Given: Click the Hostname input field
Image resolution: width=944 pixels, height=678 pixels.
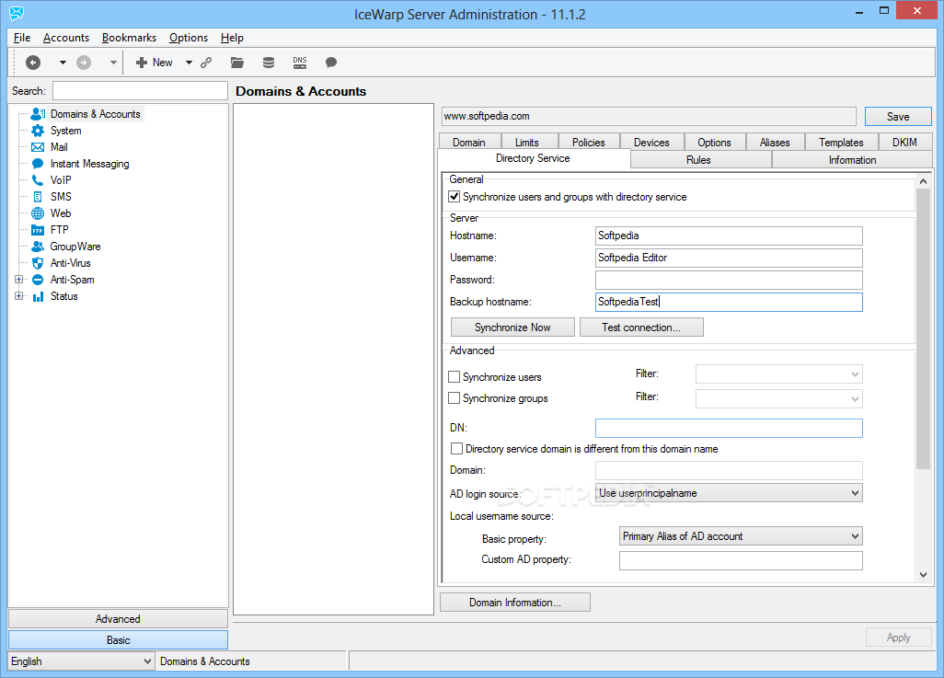Looking at the screenshot, I should tap(729, 236).
